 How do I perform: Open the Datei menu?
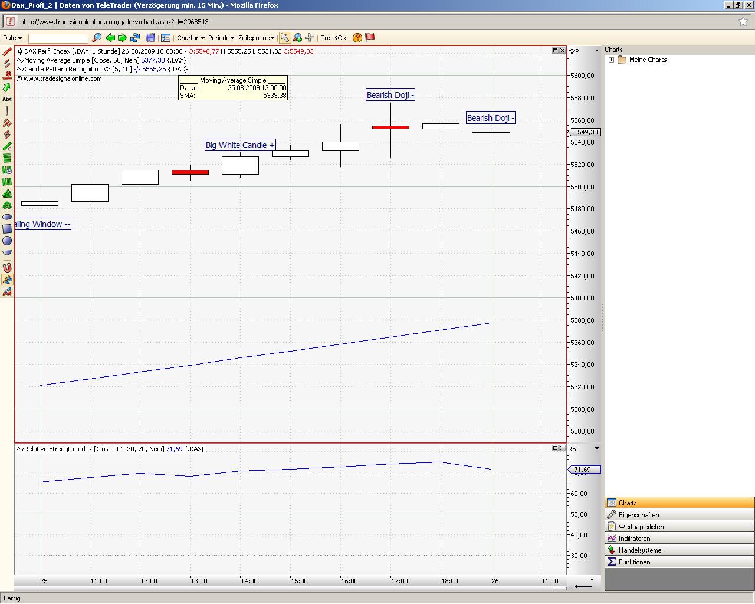click(x=12, y=38)
